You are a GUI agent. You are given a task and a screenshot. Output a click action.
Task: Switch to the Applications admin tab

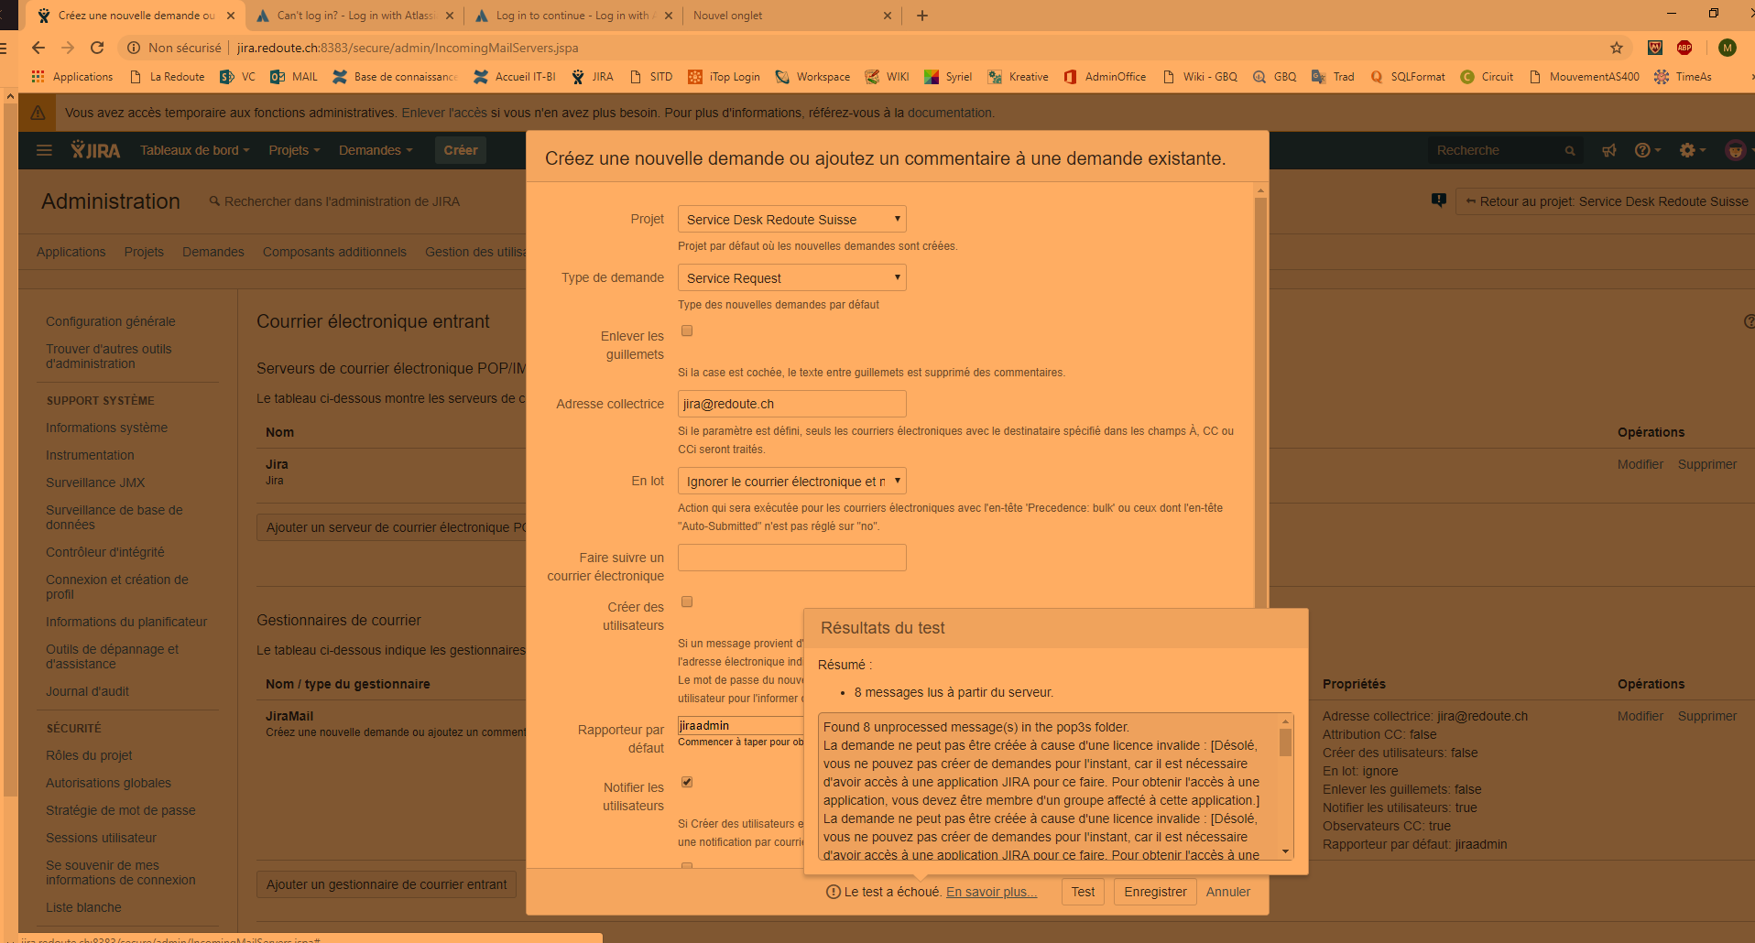[x=71, y=252]
